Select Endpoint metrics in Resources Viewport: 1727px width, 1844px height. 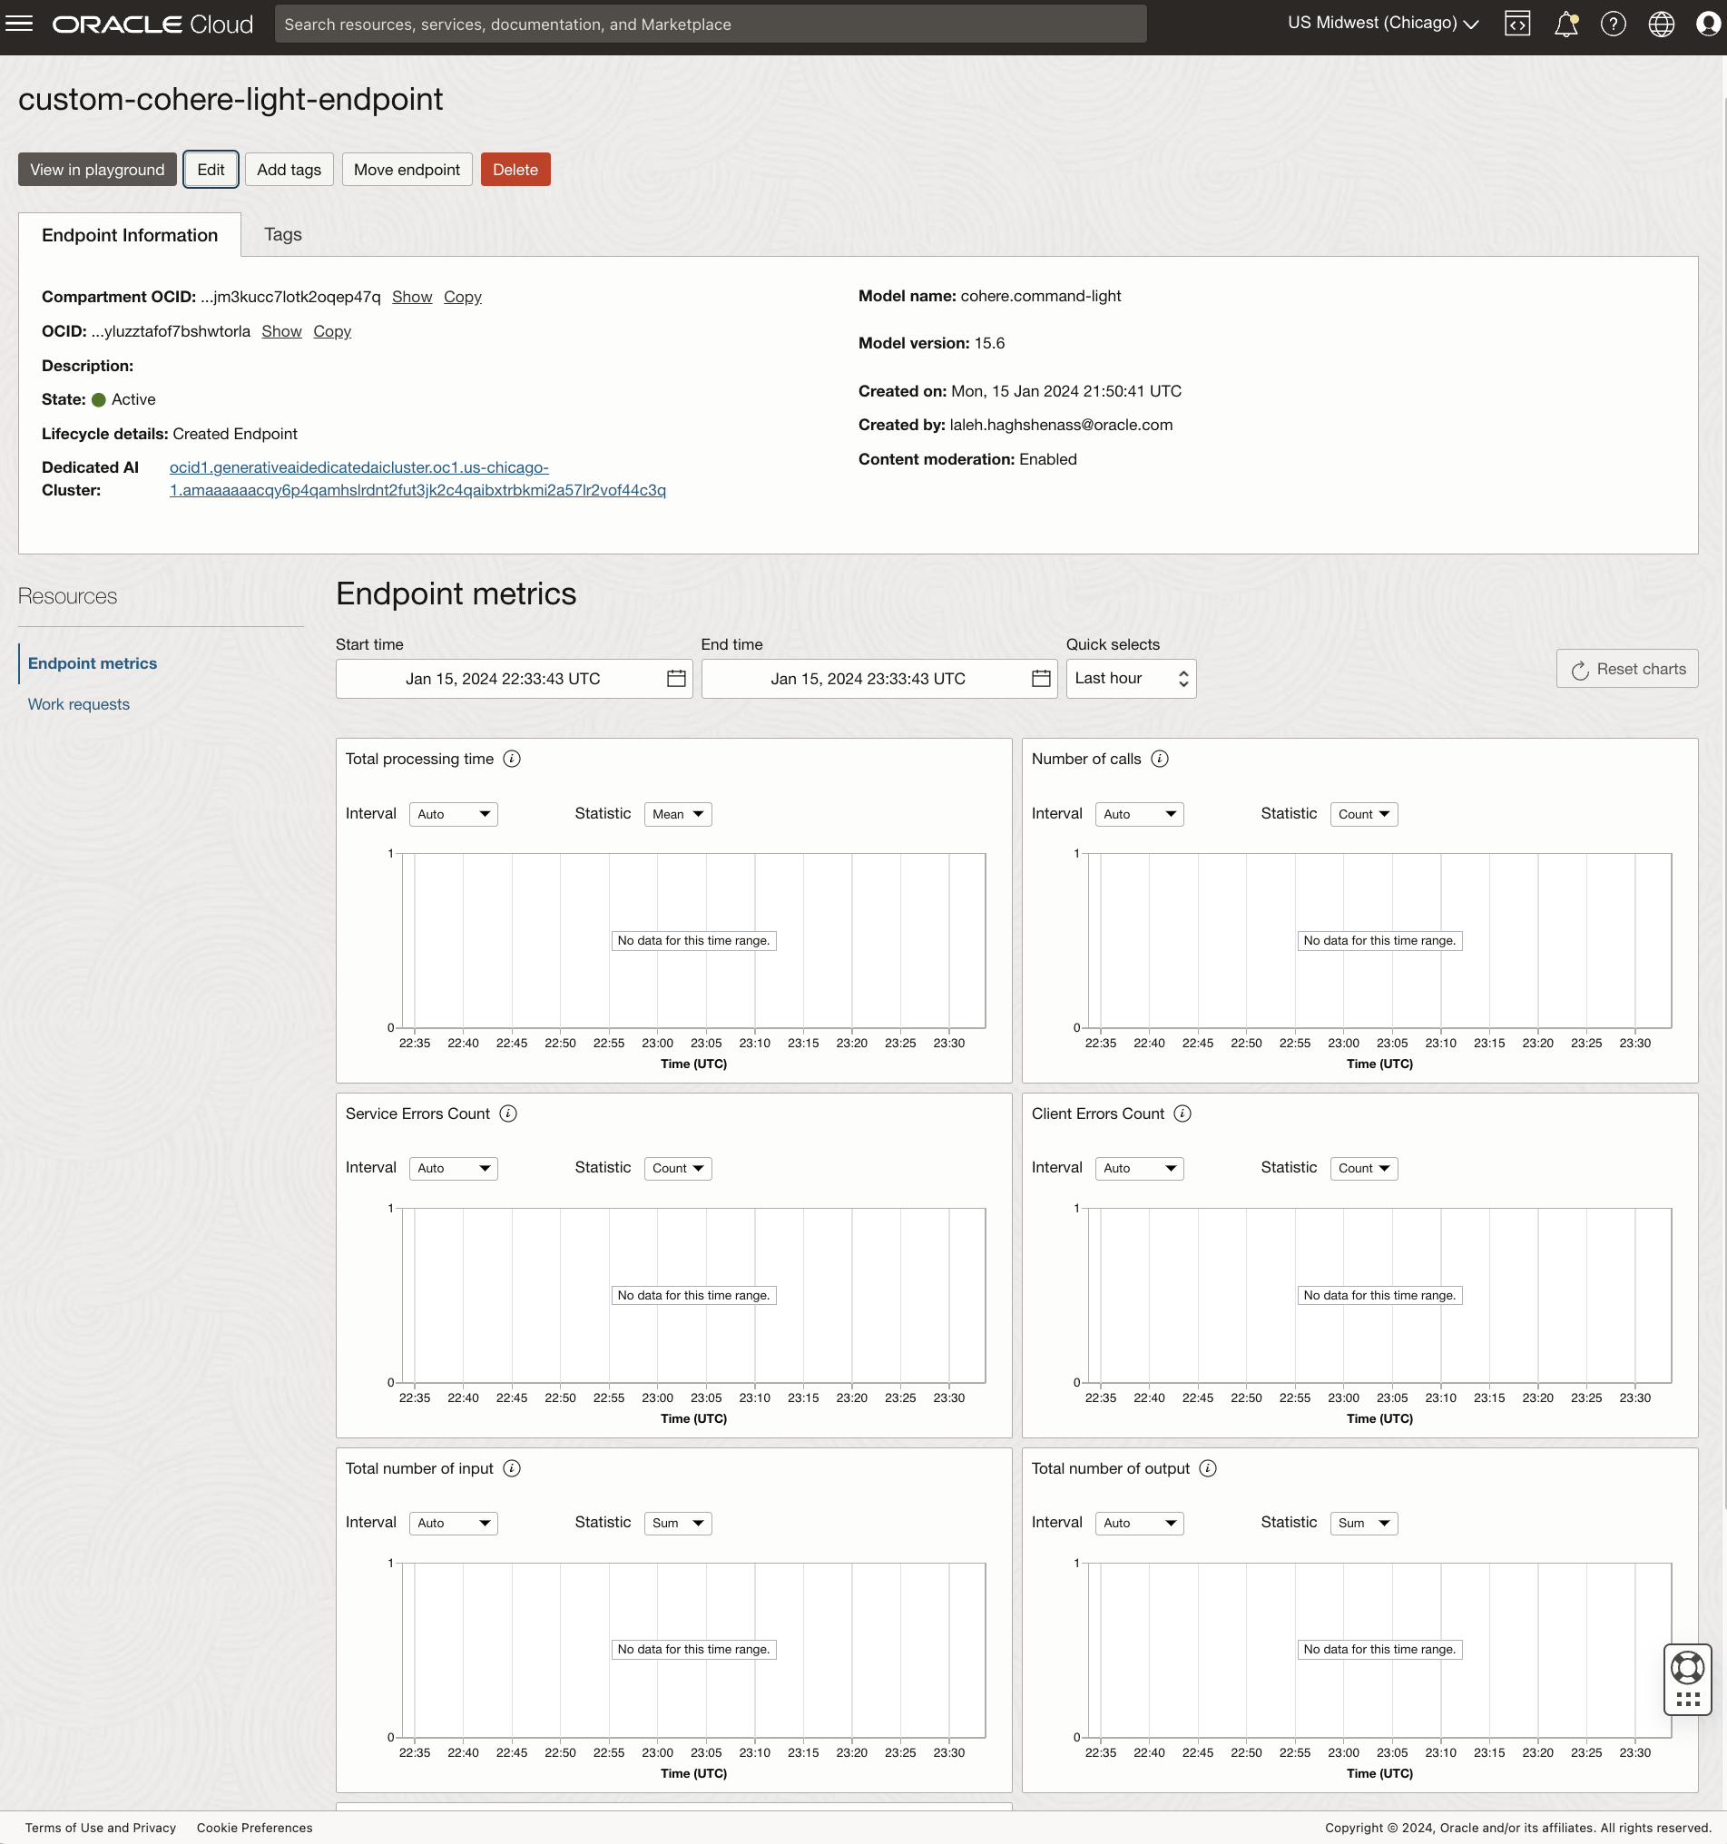93,663
